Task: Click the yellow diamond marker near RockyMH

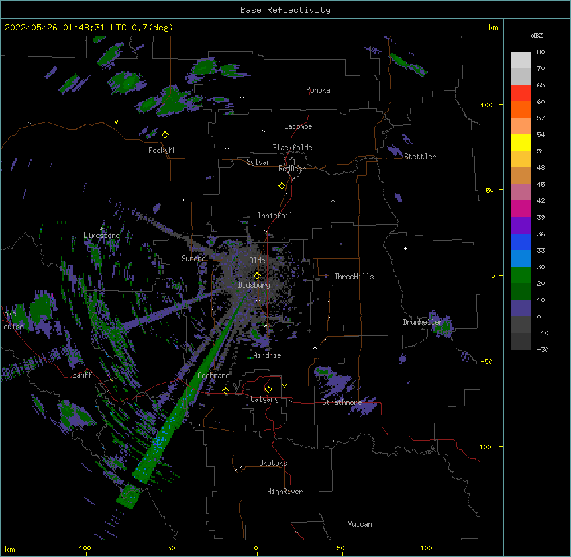Action: coord(166,135)
